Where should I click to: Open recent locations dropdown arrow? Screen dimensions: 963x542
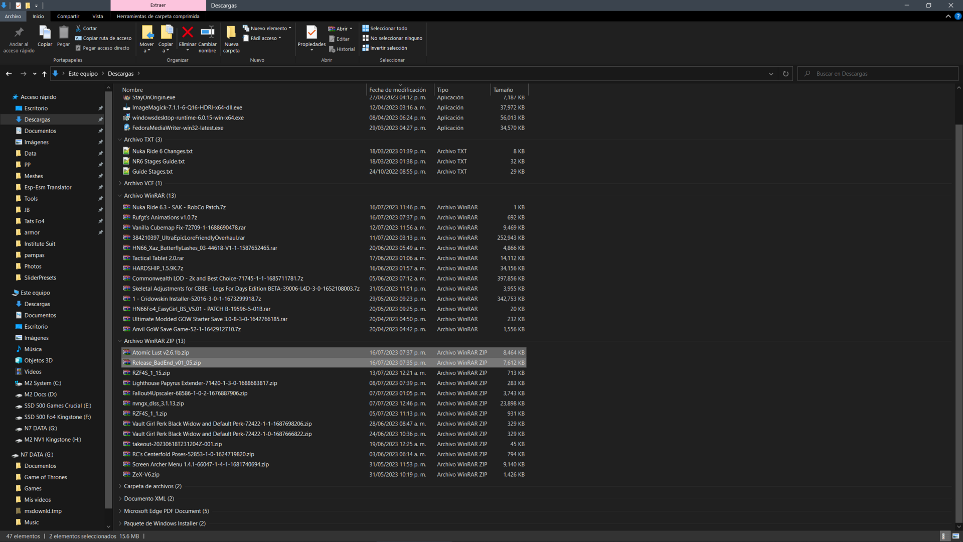(x=35, y=74)
